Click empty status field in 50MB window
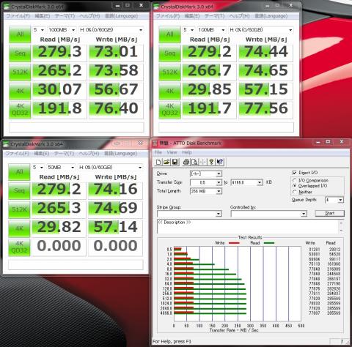352x347 pixels. coord(76,265)
